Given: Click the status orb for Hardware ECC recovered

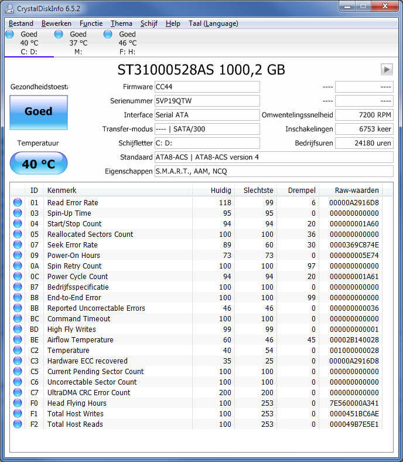Looking at the screenshot, I should coord(18,361).
